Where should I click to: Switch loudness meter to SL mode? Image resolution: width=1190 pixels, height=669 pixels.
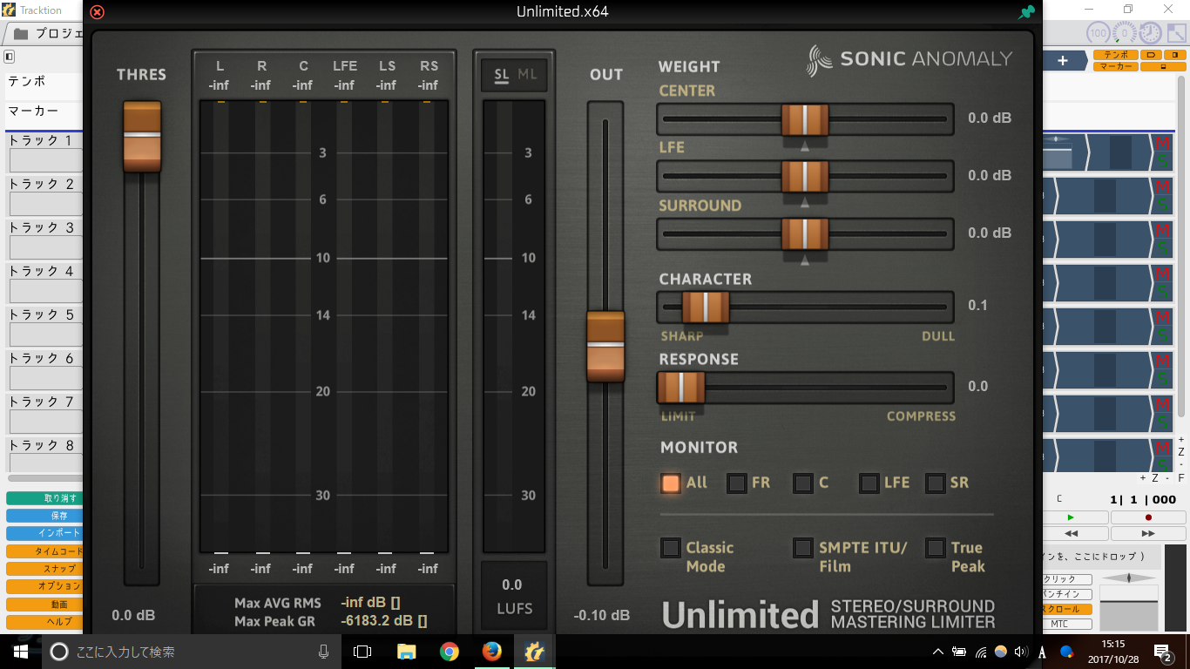(502, 75)
